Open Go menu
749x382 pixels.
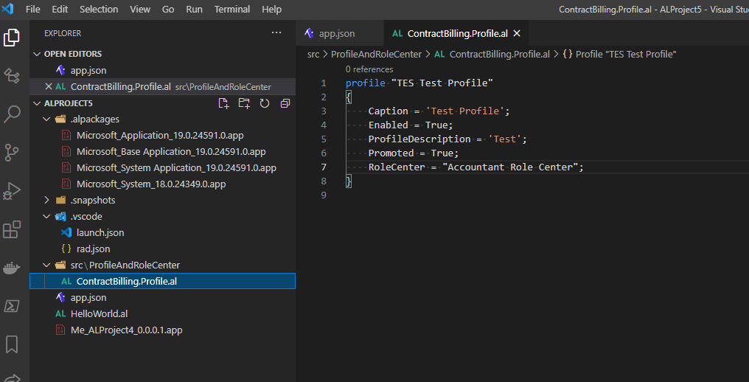pos(168,9)
